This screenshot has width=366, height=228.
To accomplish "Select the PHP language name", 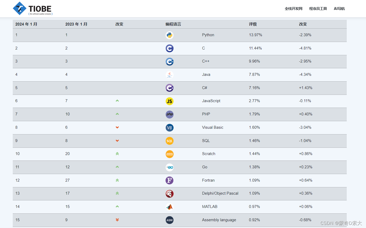I will 206,114.
